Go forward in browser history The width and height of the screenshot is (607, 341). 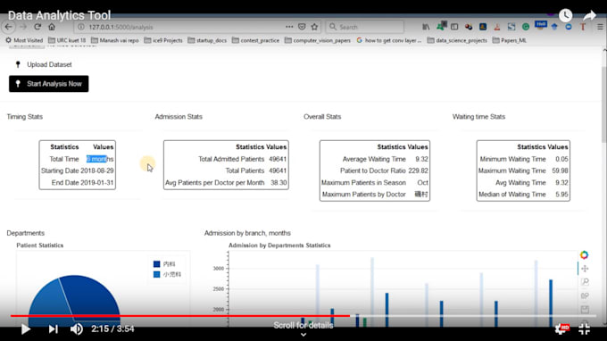pyautogui.click(x=23, y=27)
